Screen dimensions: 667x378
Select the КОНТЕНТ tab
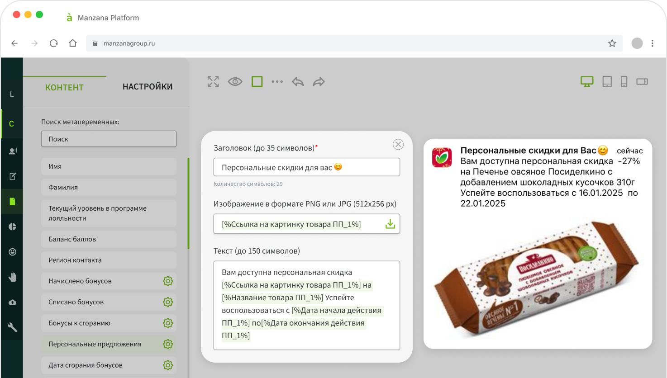(x=64, y=88)
